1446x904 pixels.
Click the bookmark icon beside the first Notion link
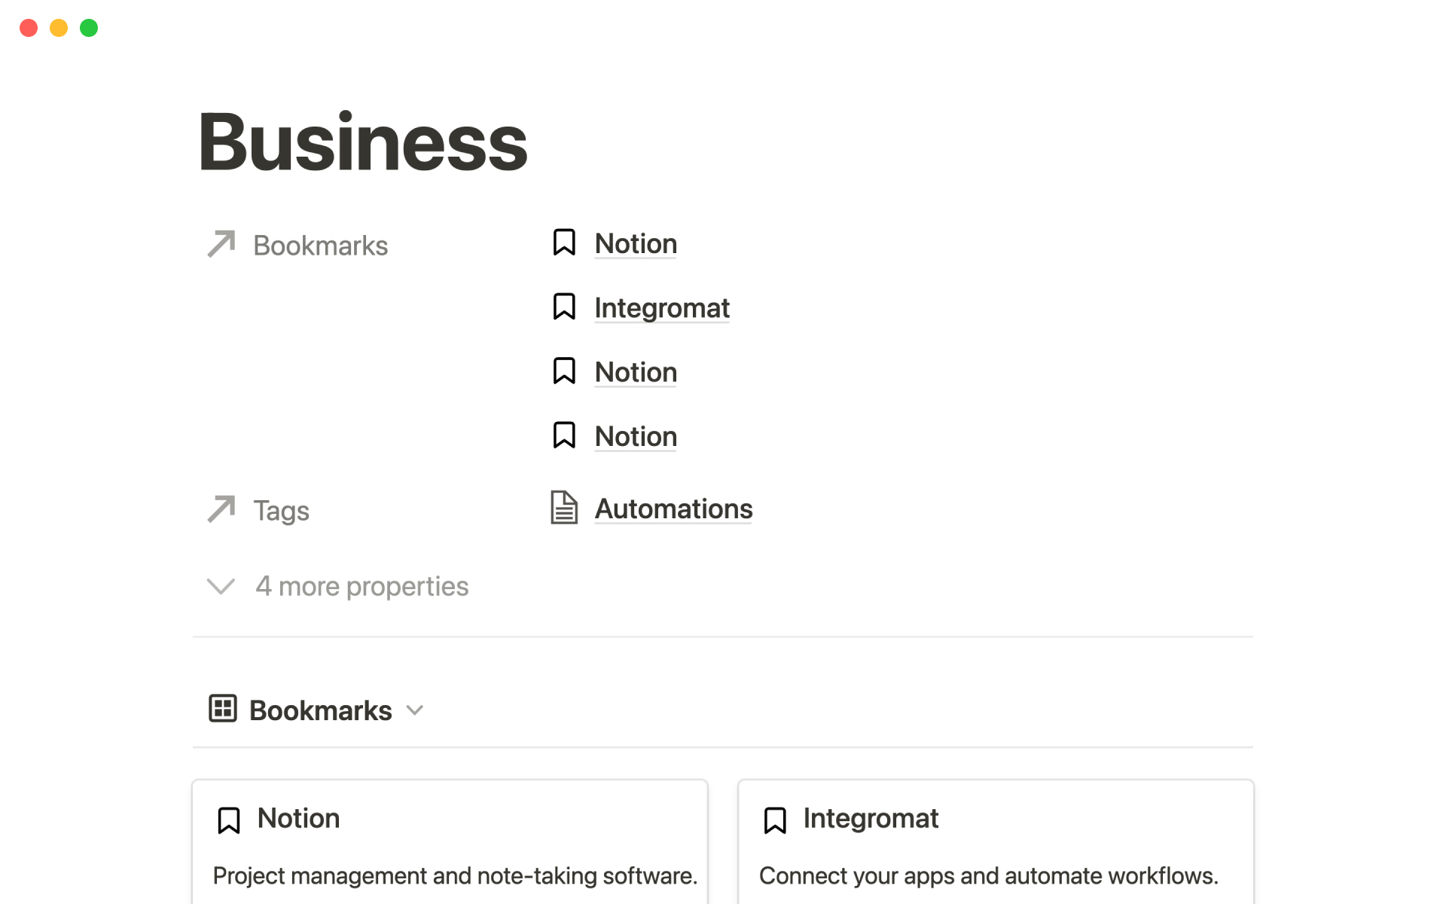pos(563,243)
